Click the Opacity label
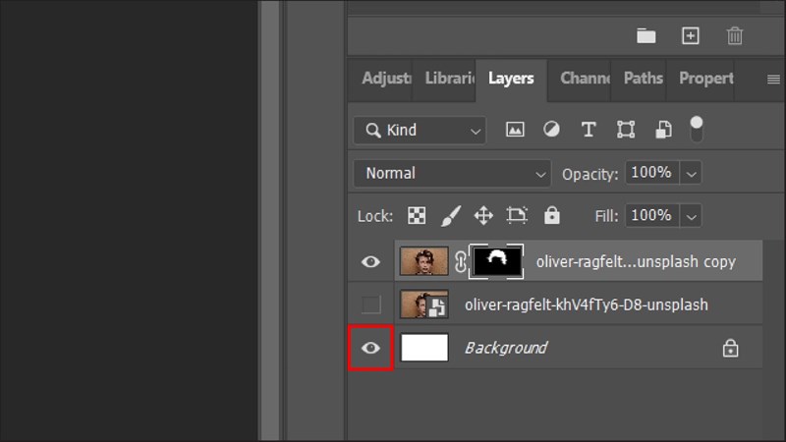 pyautogui.click(x=590, y=175)
